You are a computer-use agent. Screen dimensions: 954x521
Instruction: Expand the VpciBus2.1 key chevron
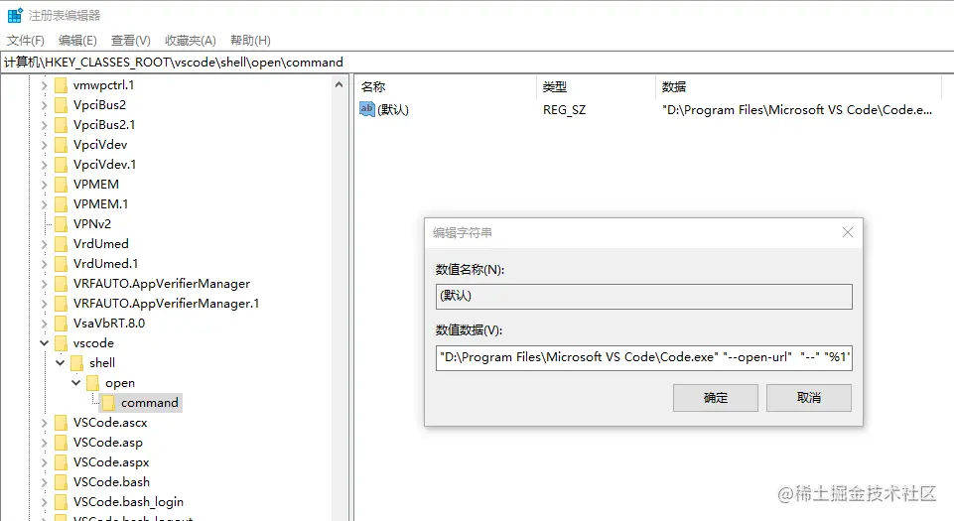pyautogui.click(x=44, y=125)
